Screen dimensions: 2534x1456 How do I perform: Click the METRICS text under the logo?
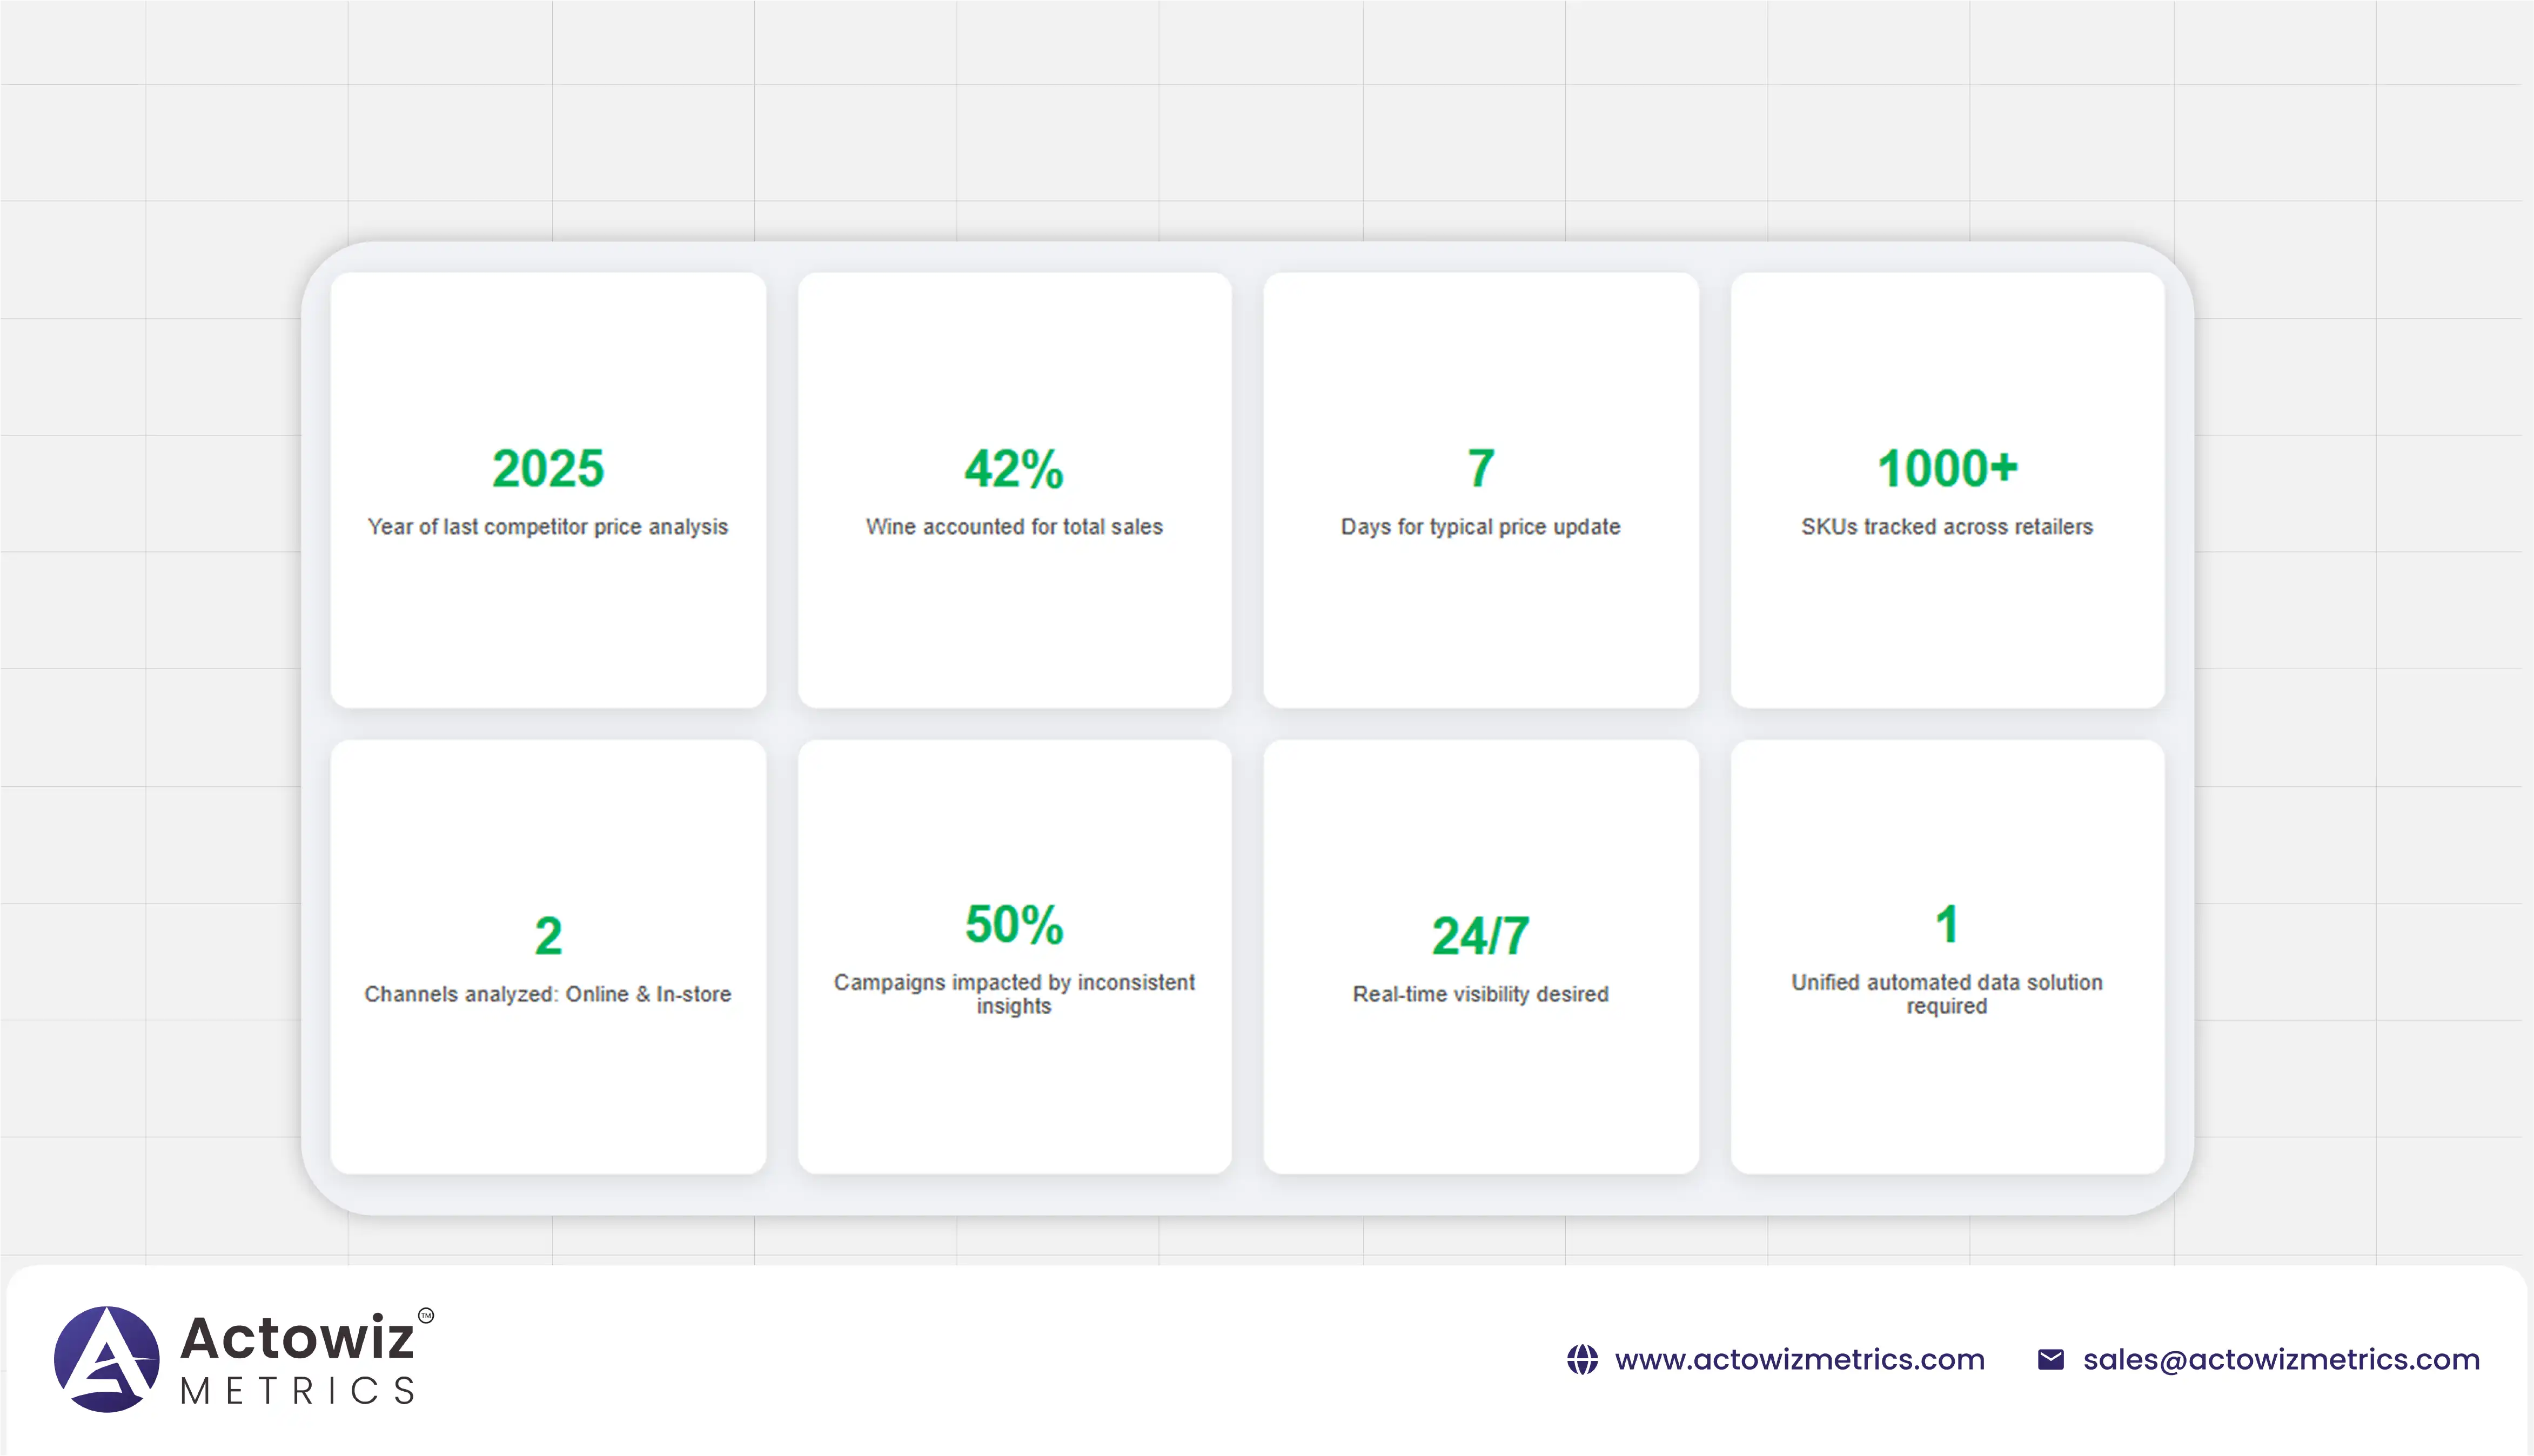point(297,1391)
